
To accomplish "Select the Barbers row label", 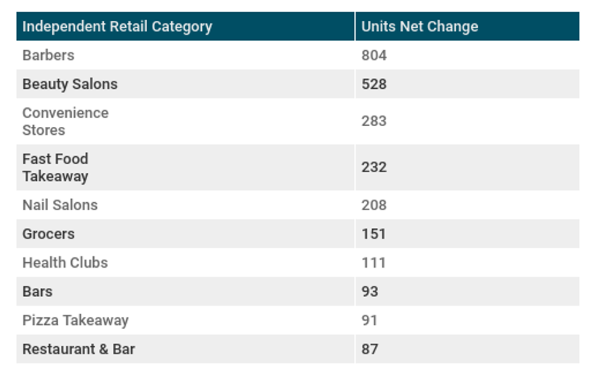I will (x=48, y=55).
